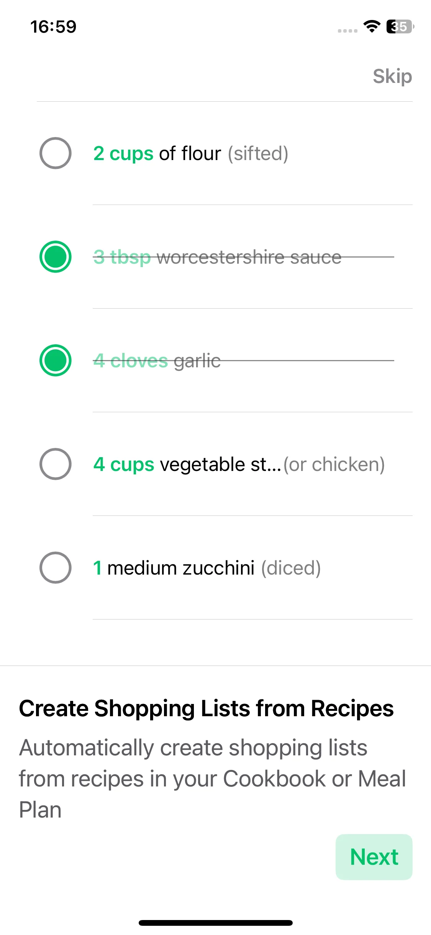Mark medium zucchini as done
Screen dimensions: 431x935
click(56, 568)
